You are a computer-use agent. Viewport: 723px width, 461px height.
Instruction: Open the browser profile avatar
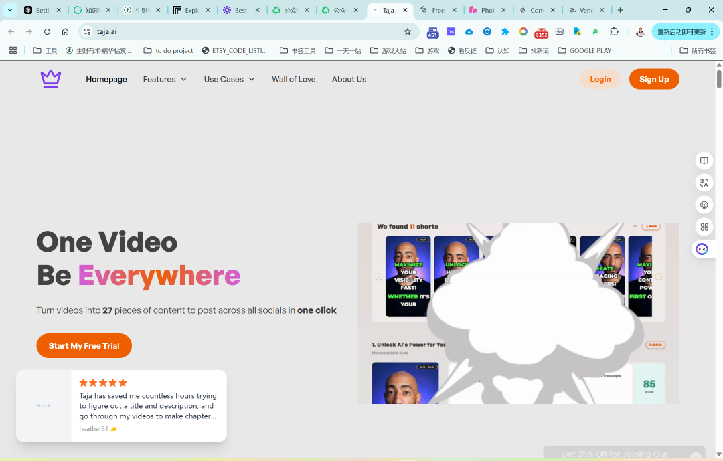(x=640, y=32)
